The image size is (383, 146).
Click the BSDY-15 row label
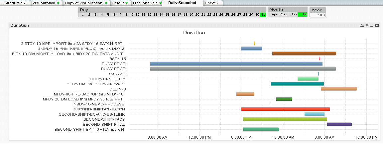[118, 59]
